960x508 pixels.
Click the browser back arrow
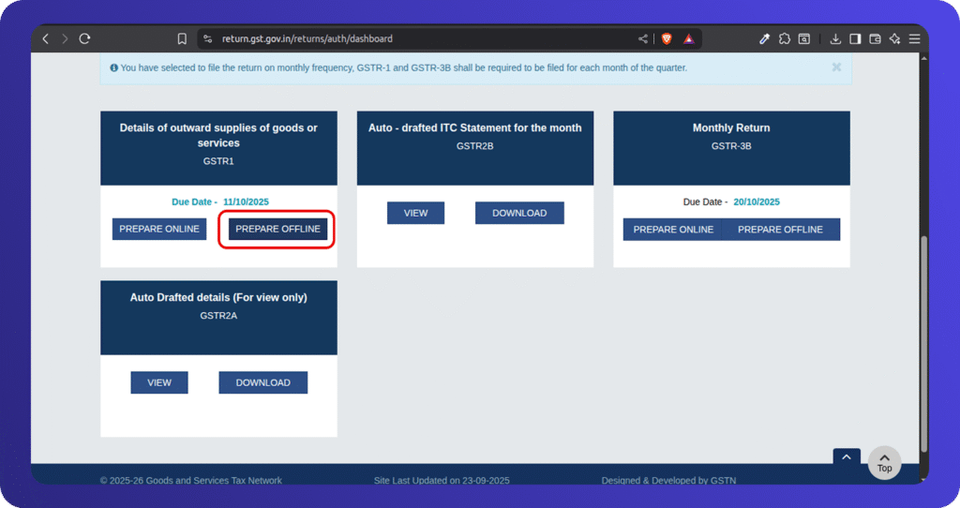pos(45,38)
